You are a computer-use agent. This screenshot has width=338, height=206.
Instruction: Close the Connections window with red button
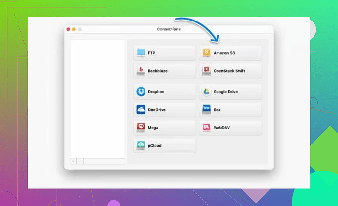coord(68,29)
